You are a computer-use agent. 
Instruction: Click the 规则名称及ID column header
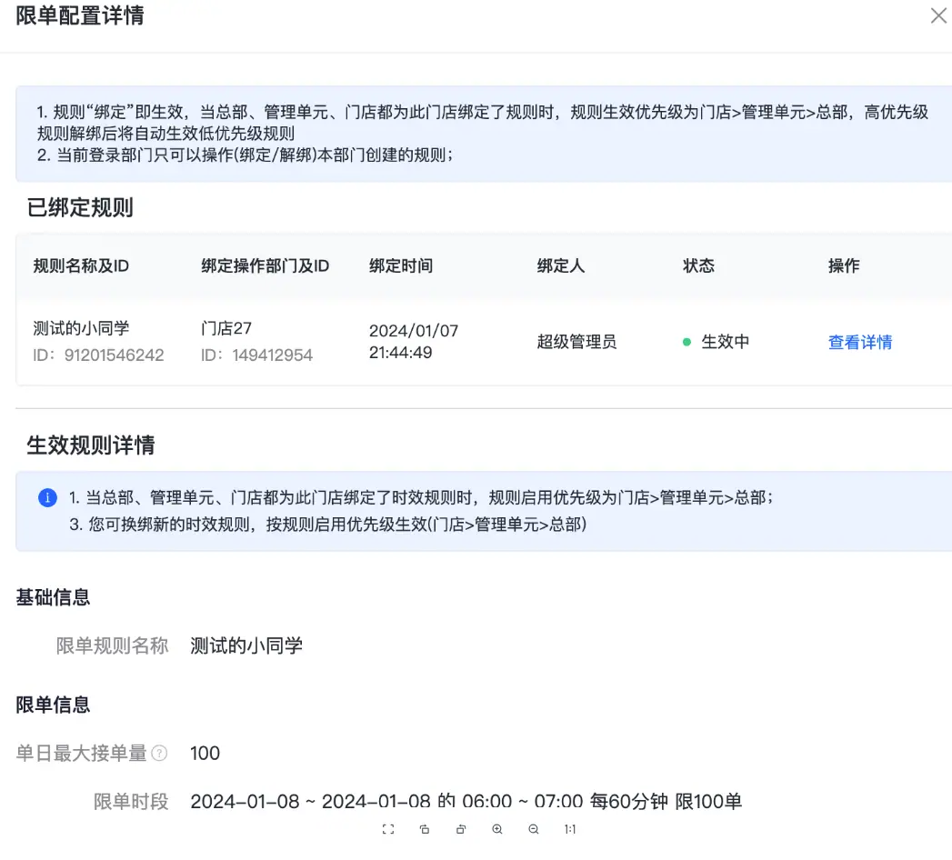(x=81, y=265)
